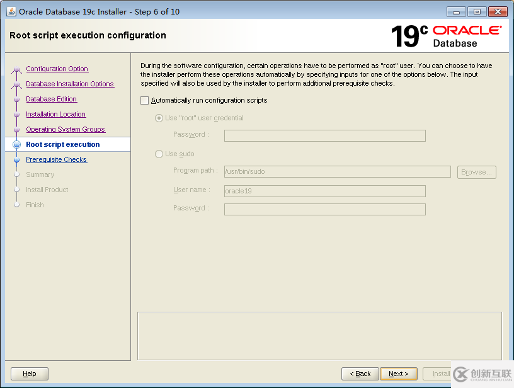Screen dimensions: 514x388
Task: Select the Root script execution step
Action: point(63,144)
